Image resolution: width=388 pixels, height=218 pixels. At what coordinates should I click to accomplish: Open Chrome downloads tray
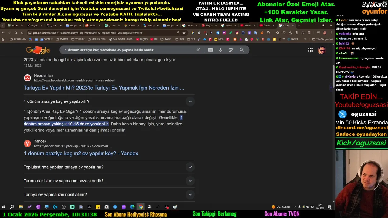[x=290, y=33]
